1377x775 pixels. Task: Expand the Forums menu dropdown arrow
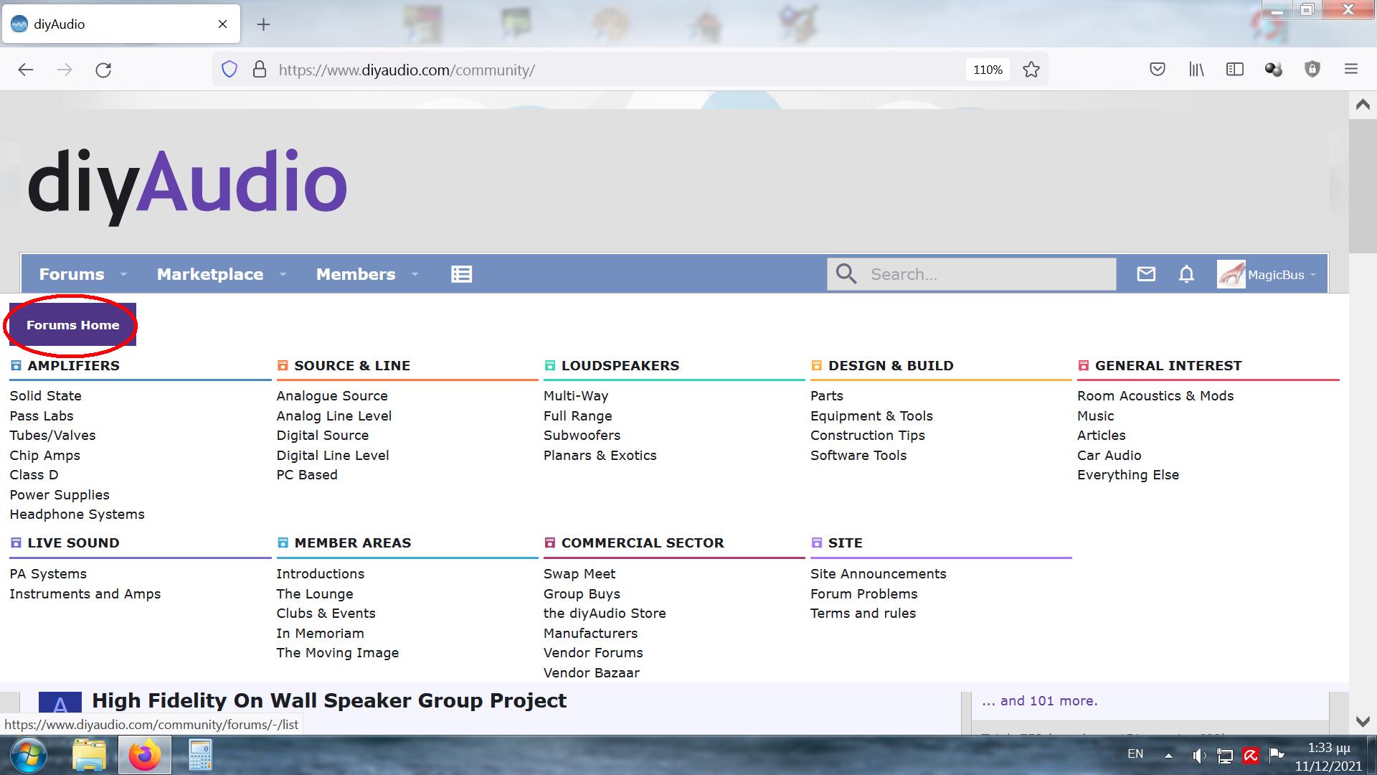(x=123, y=274)
